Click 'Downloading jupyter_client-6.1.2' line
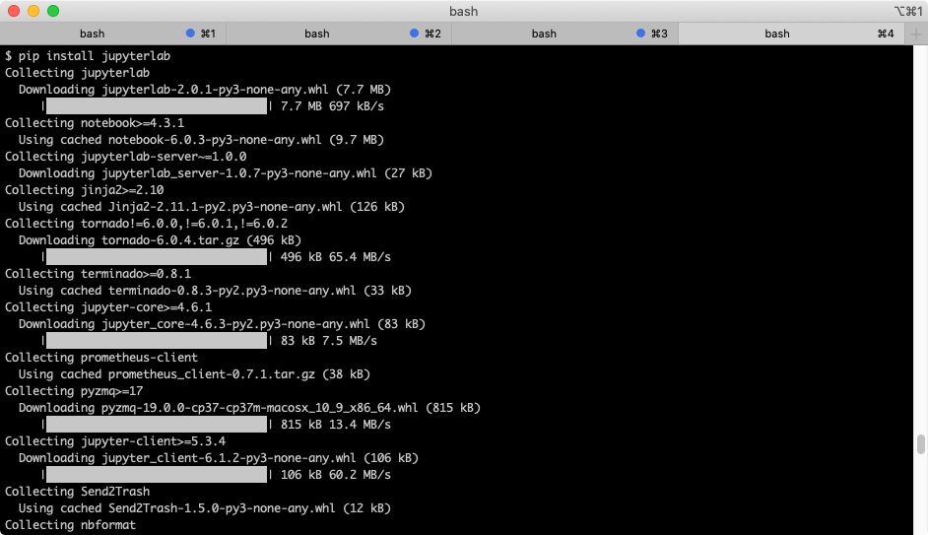928x535 pixels. (x=219, y=458)
